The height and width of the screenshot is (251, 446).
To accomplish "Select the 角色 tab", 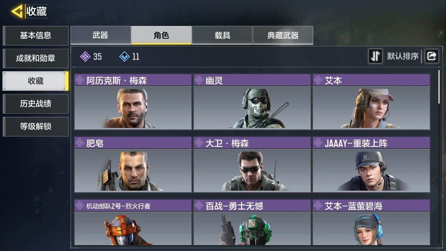I will pyautogui.click(x=161, y=35).
